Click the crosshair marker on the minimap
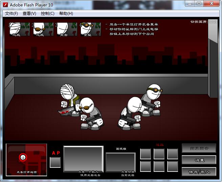 [23, 157]
